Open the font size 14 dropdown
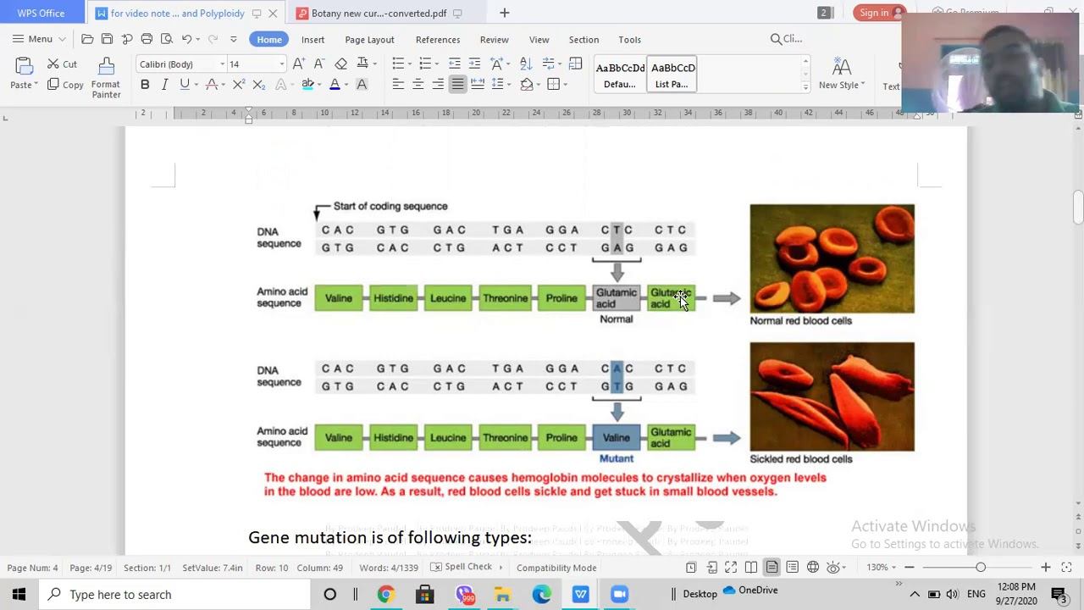This screenshot has width=1084, height=610. click(x=282, y=64)
